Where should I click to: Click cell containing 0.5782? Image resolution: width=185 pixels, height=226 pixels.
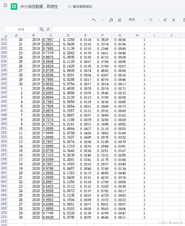click(x=103, y=191)
